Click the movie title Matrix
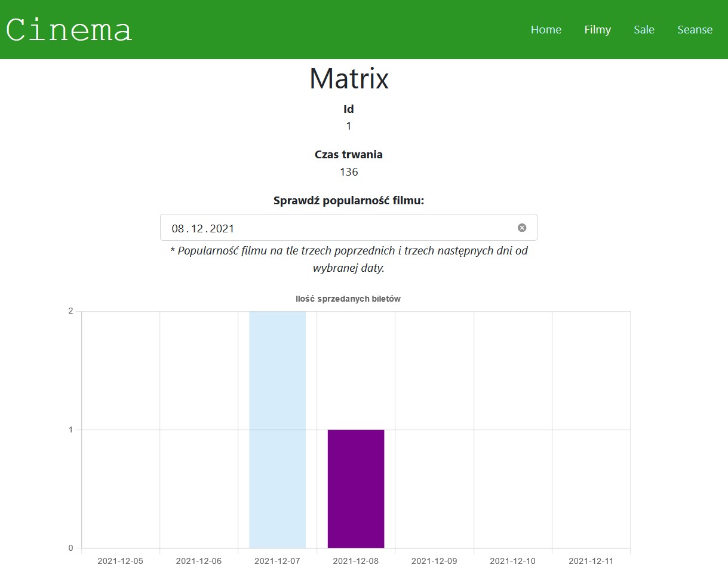Screen dimensions: 728x586 348,78
